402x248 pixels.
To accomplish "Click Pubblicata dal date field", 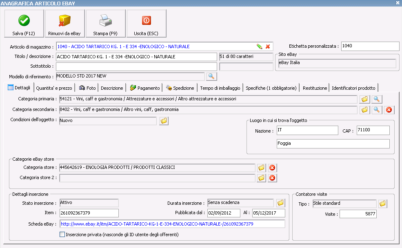I will tap(224, 213).
